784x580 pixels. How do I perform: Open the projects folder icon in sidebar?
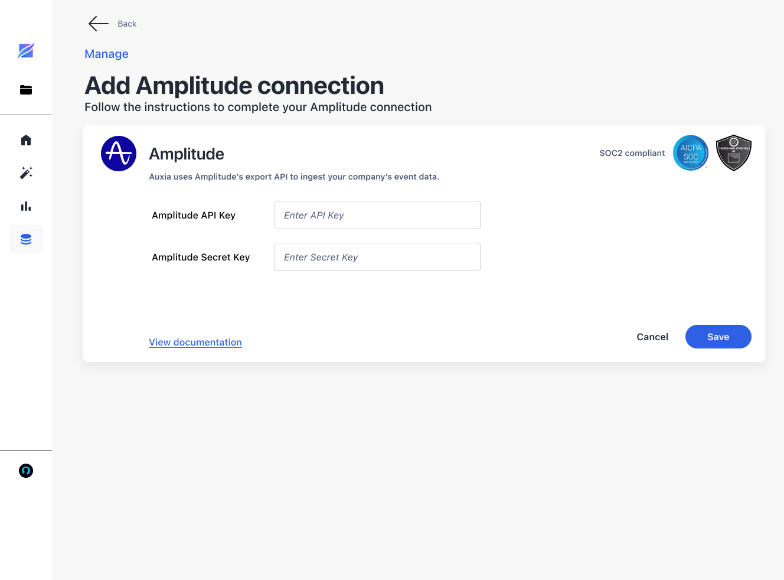(x=26, y=90)
